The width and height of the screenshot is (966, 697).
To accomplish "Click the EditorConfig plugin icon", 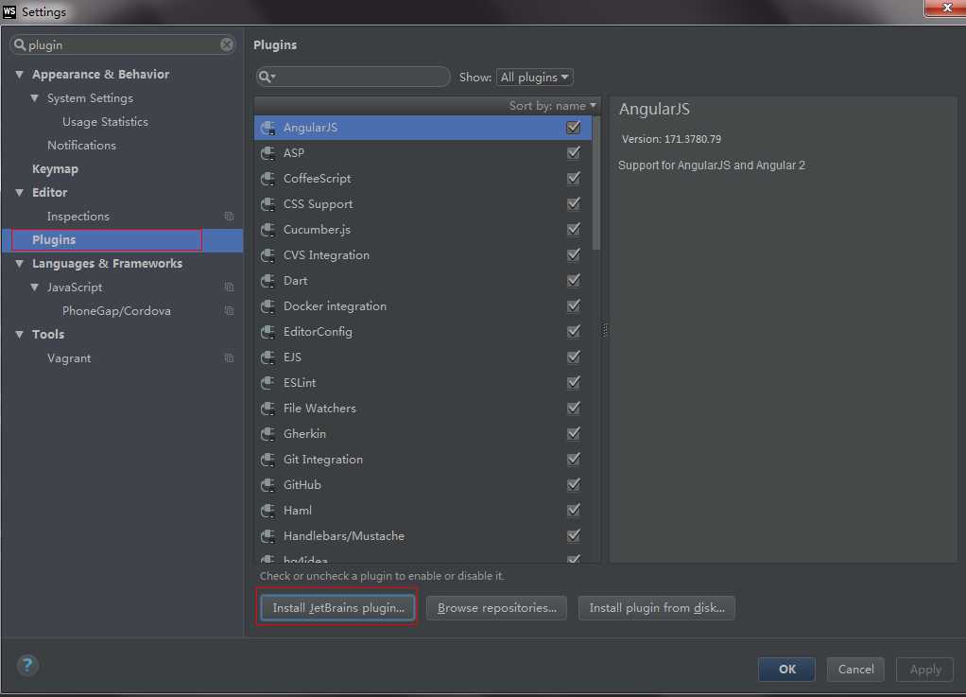I will point(268,332).
